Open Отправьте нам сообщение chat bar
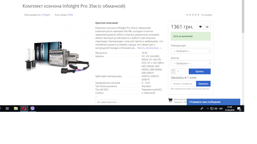The height and width of the screenshot is (144, 257). pos(213,102)
